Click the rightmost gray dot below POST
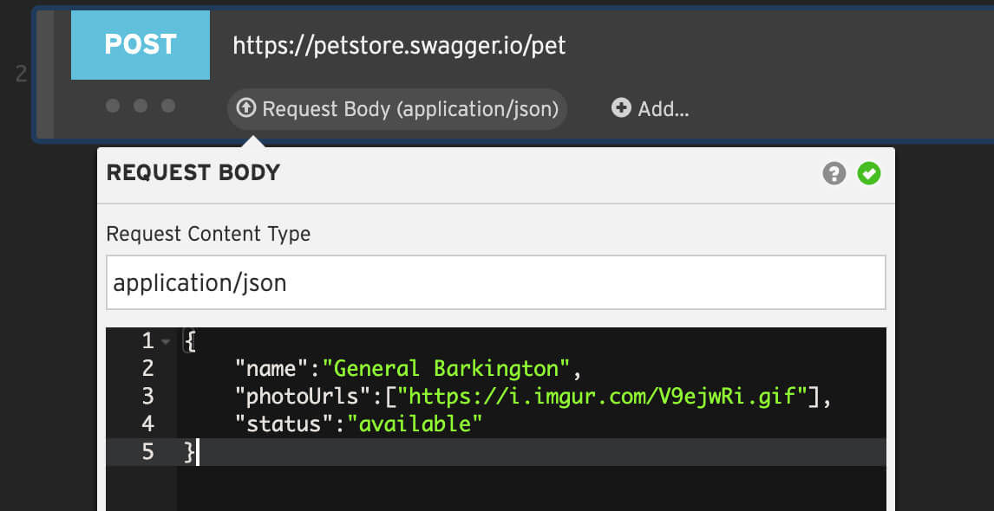Screen dimensions: 994x511 [167, 106]
